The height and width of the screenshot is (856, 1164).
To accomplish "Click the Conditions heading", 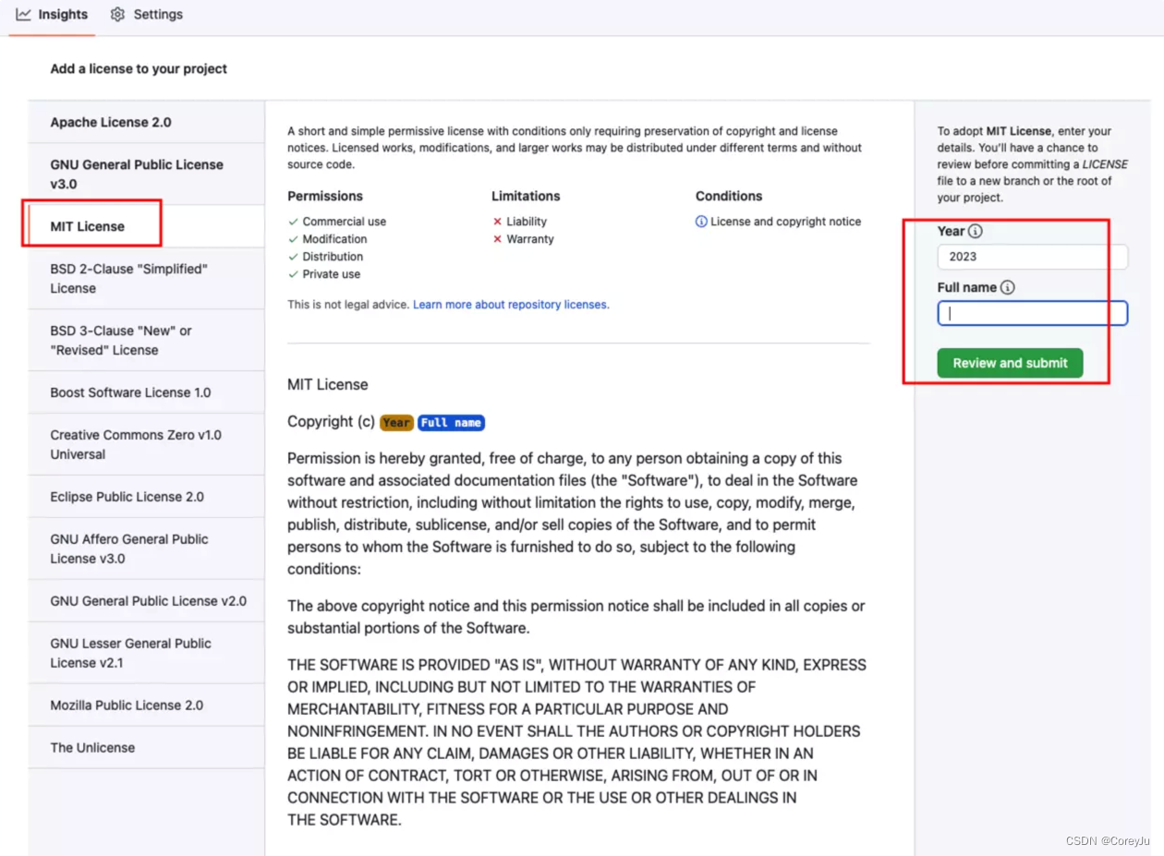I will (x=729, y=196).
